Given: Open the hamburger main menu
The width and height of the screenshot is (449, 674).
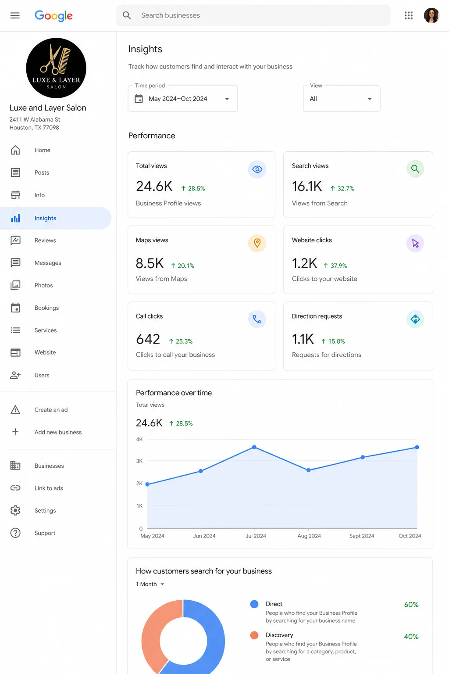Looking at the screenshot, I should click(x=15, y=15).
